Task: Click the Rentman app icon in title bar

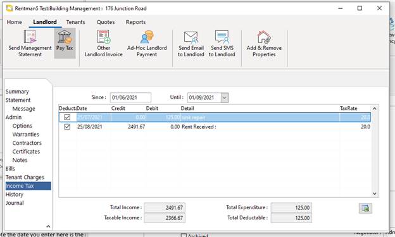Action: point(9,8)
